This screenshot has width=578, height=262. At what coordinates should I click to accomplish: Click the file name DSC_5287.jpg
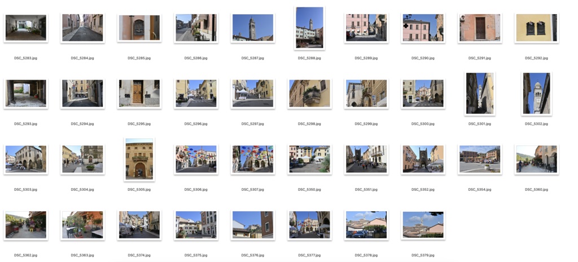click(253, 58)
